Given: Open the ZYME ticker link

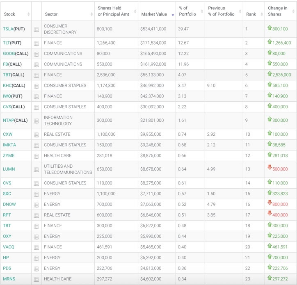Looking at the screenshot, I should click(9, 155).
